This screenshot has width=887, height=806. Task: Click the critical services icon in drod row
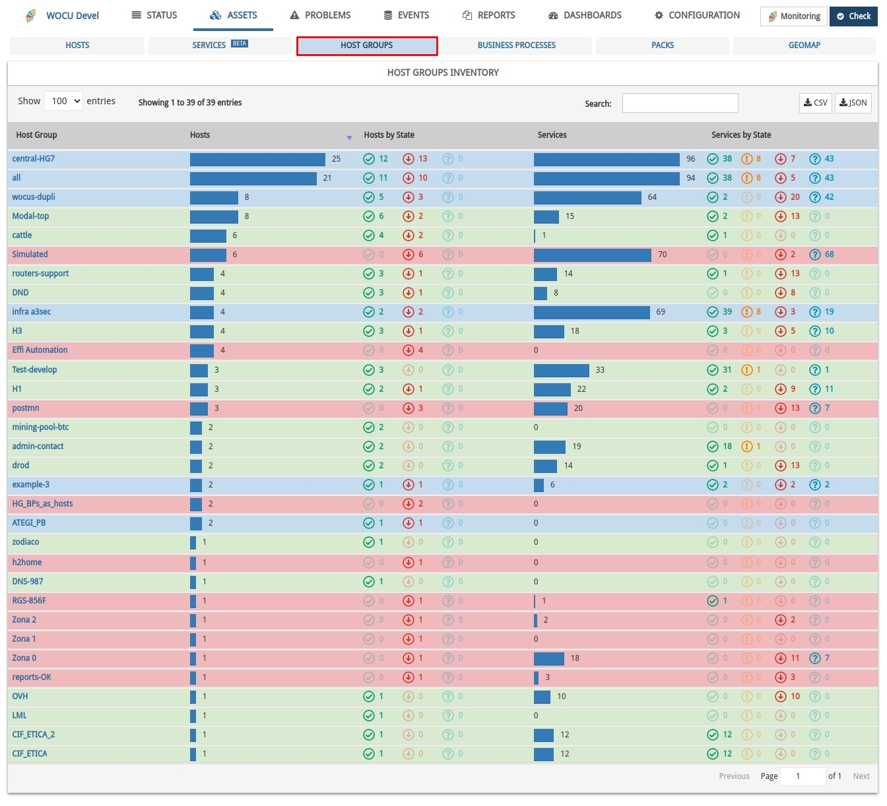[781, 466]
